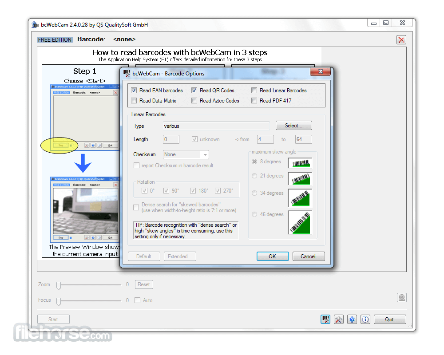Viewport: 444px width, 355px height.
Task: Open the Checksum dropdown
Action: [x=186, y=154]
